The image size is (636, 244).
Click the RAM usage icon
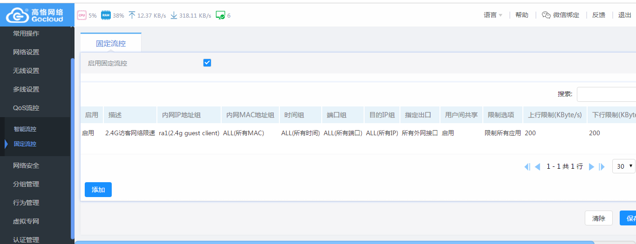click(x=106, y=15)
